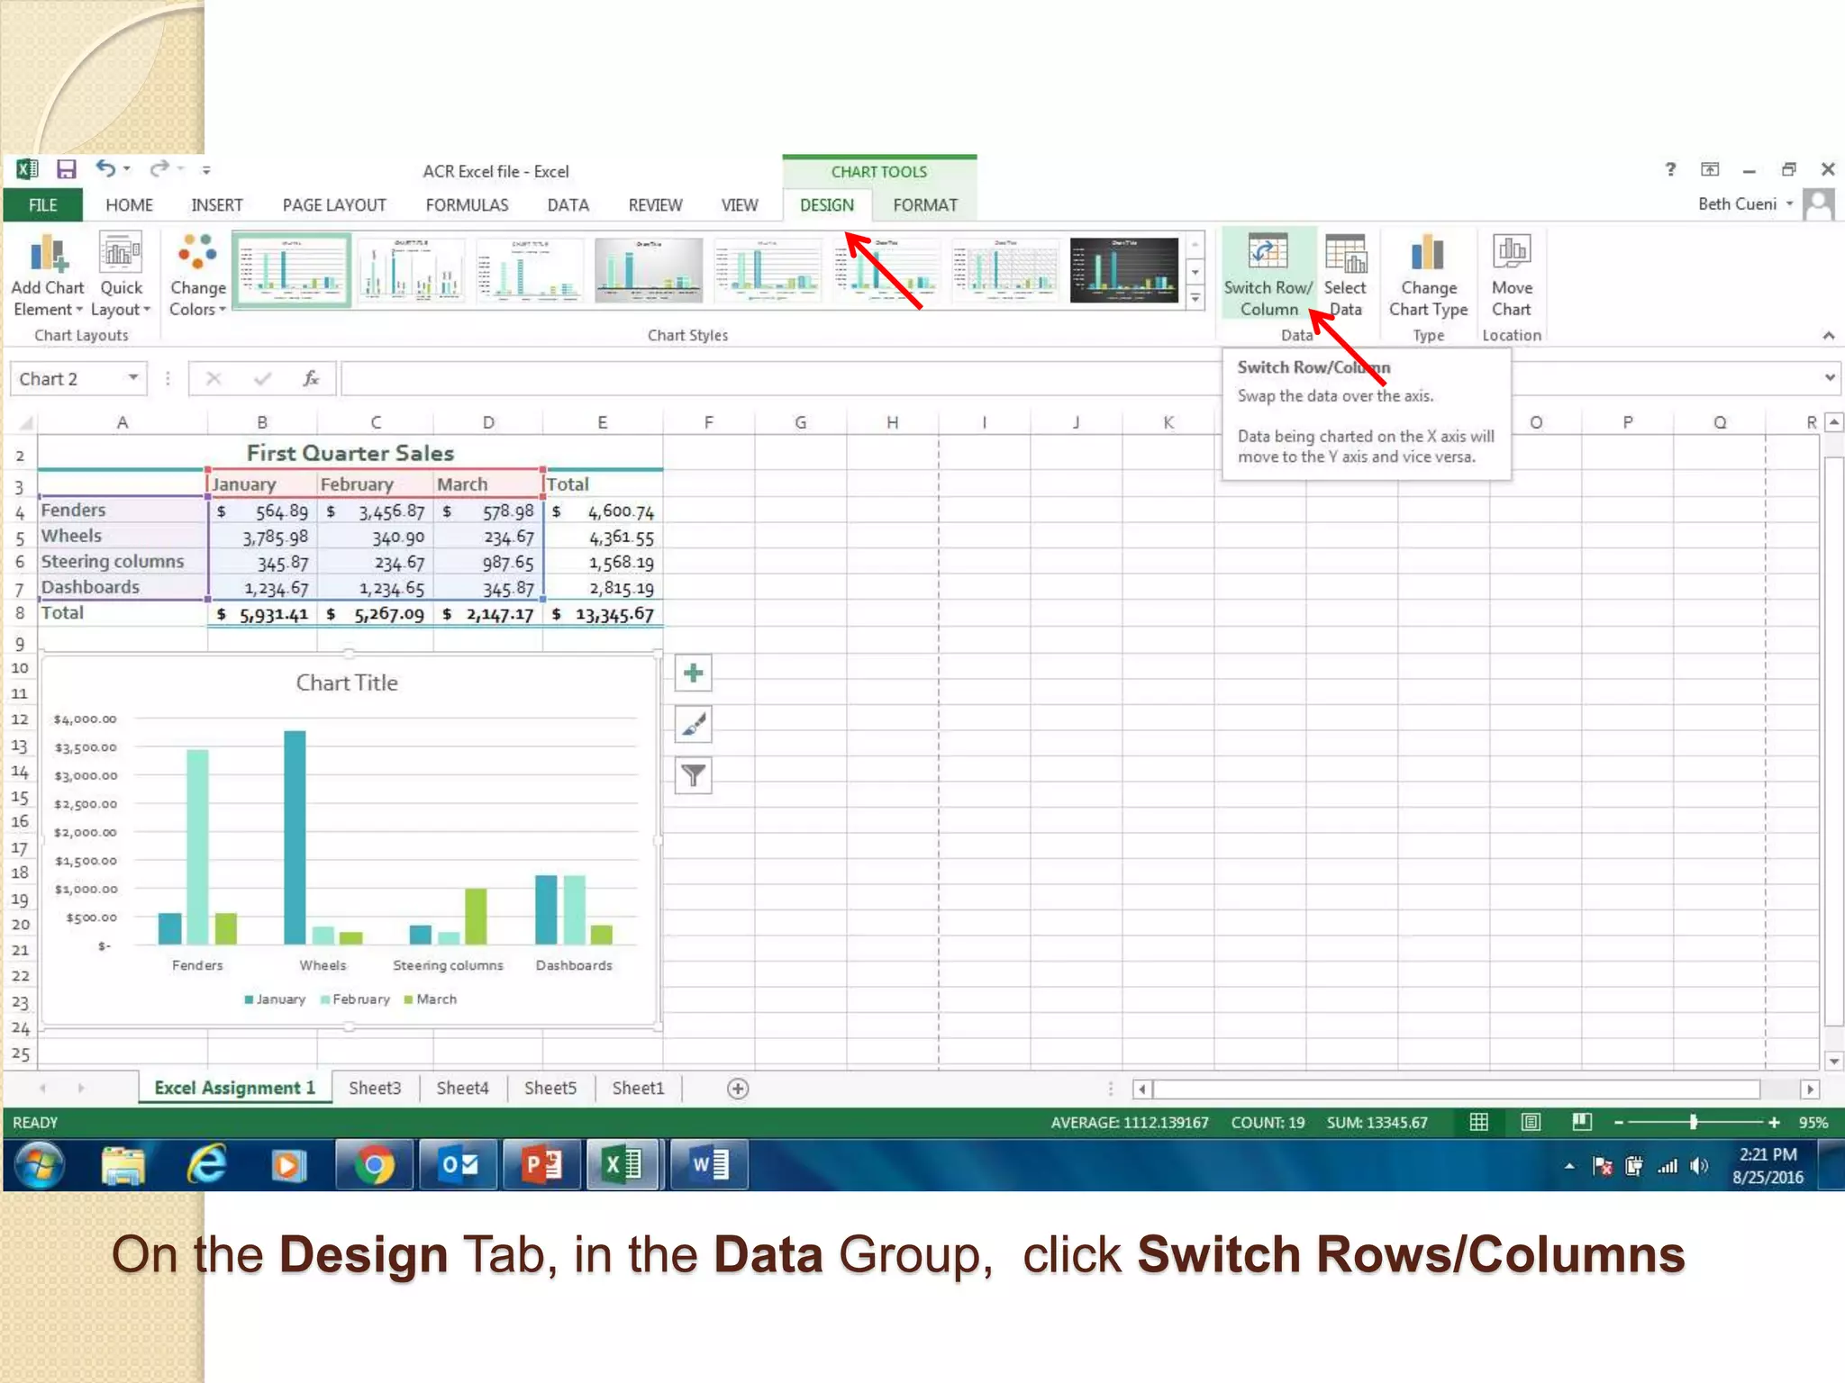The image size is (1845, 1383).
Task: Click the zoom slider handle
Action: pyautogui.click(x=1694, y=1122)
